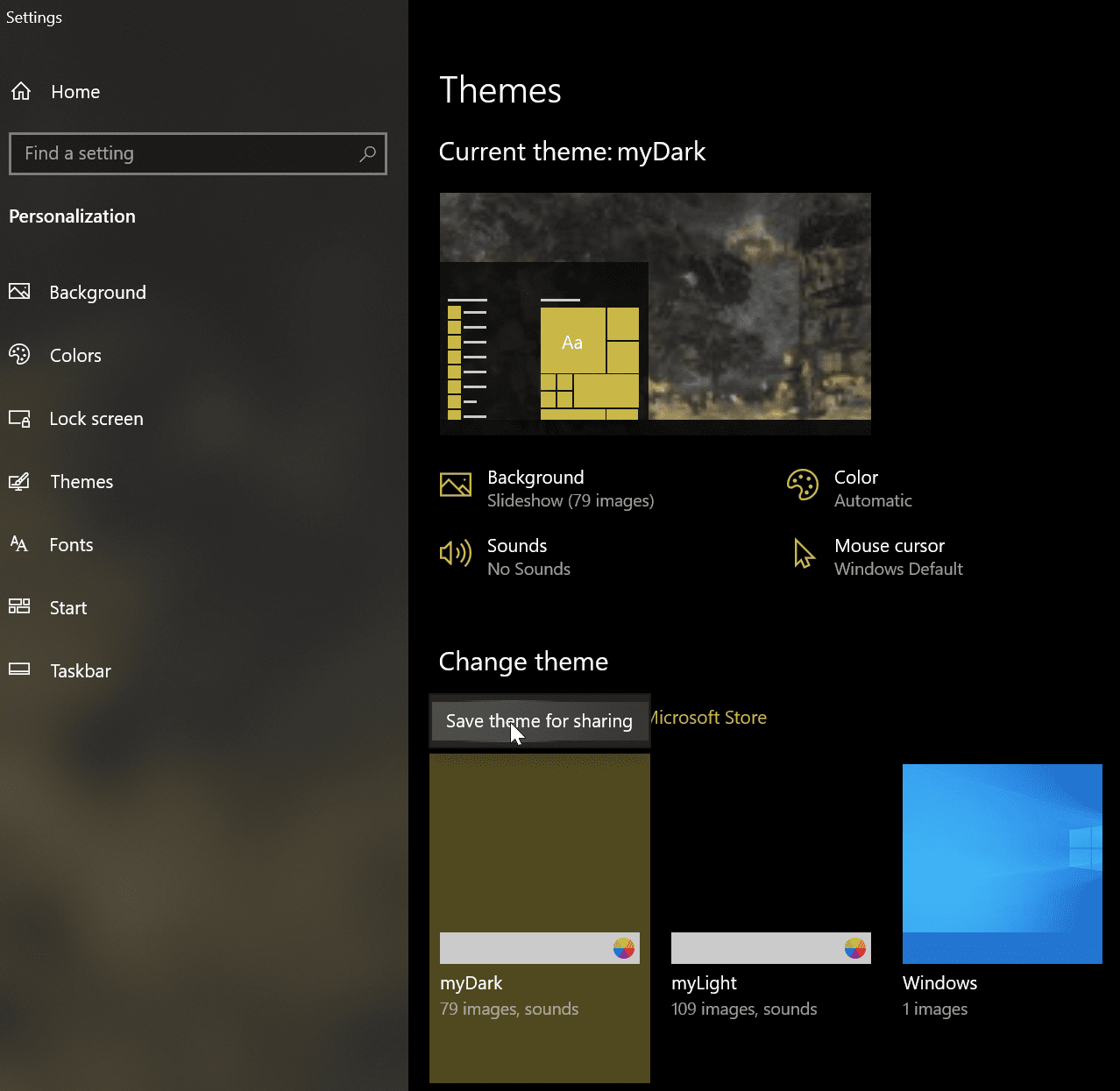Click the Settings window title
This screenshot has width=1120, height=1091.
pos(34,18)
